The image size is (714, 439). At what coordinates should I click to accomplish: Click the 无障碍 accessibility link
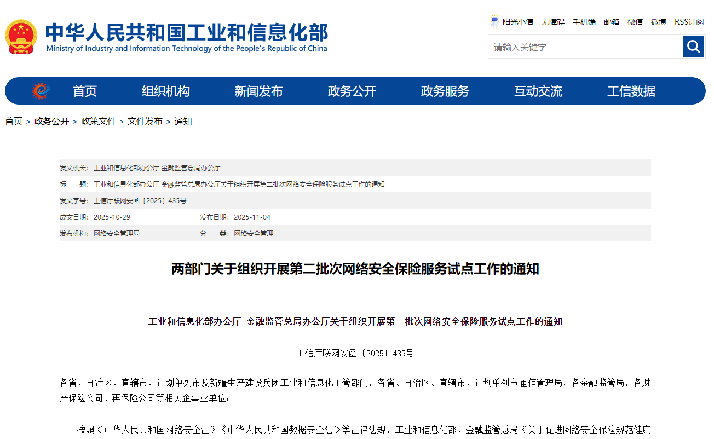coord(553,22)
